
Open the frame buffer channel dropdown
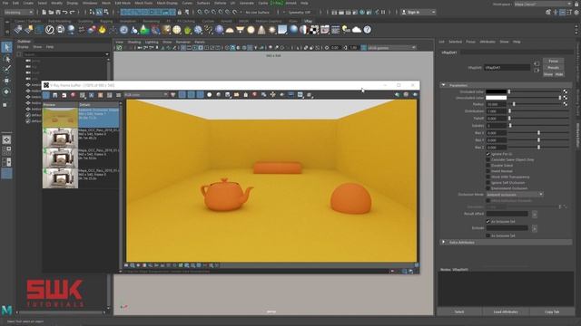click(146, 95)
